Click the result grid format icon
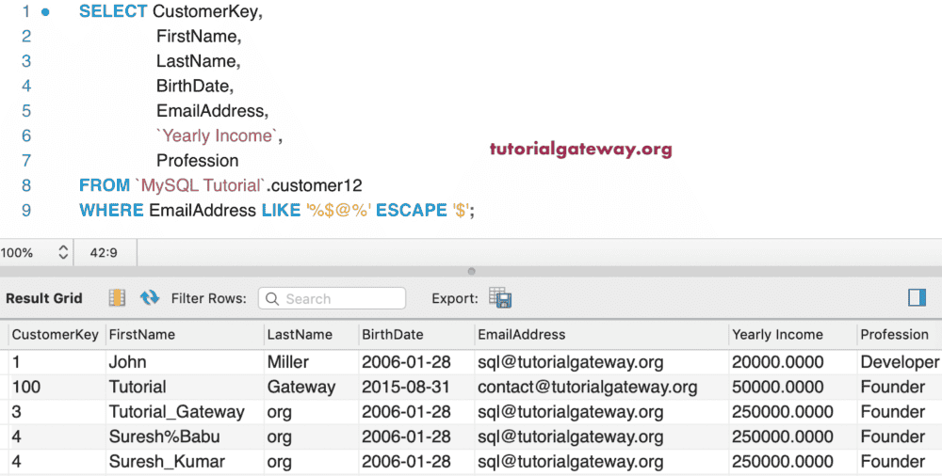 click(x=117, y=298)
